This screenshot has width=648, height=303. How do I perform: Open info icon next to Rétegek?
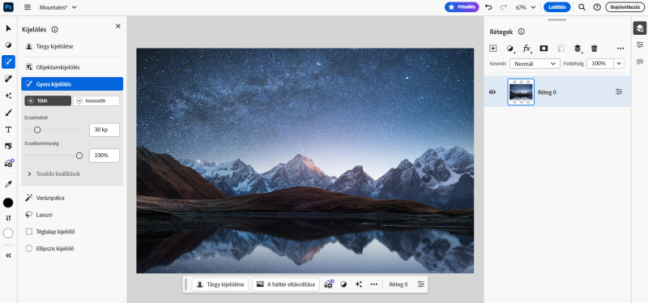pos(522,32)
